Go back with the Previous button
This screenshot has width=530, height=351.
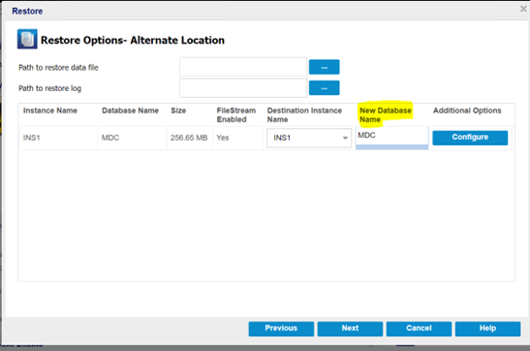281,329
